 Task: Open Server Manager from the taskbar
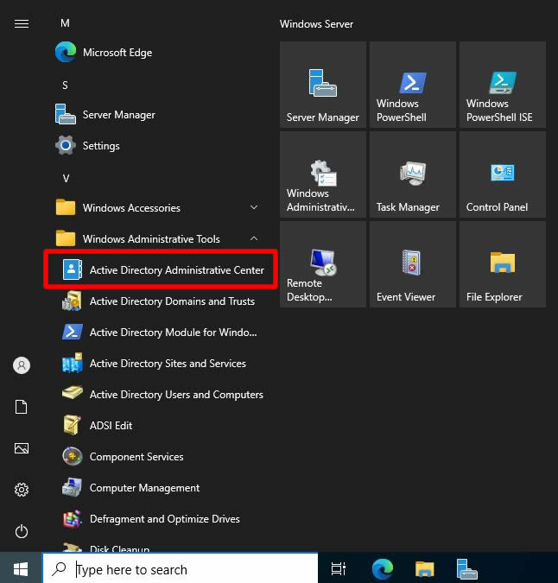[466, 569]
